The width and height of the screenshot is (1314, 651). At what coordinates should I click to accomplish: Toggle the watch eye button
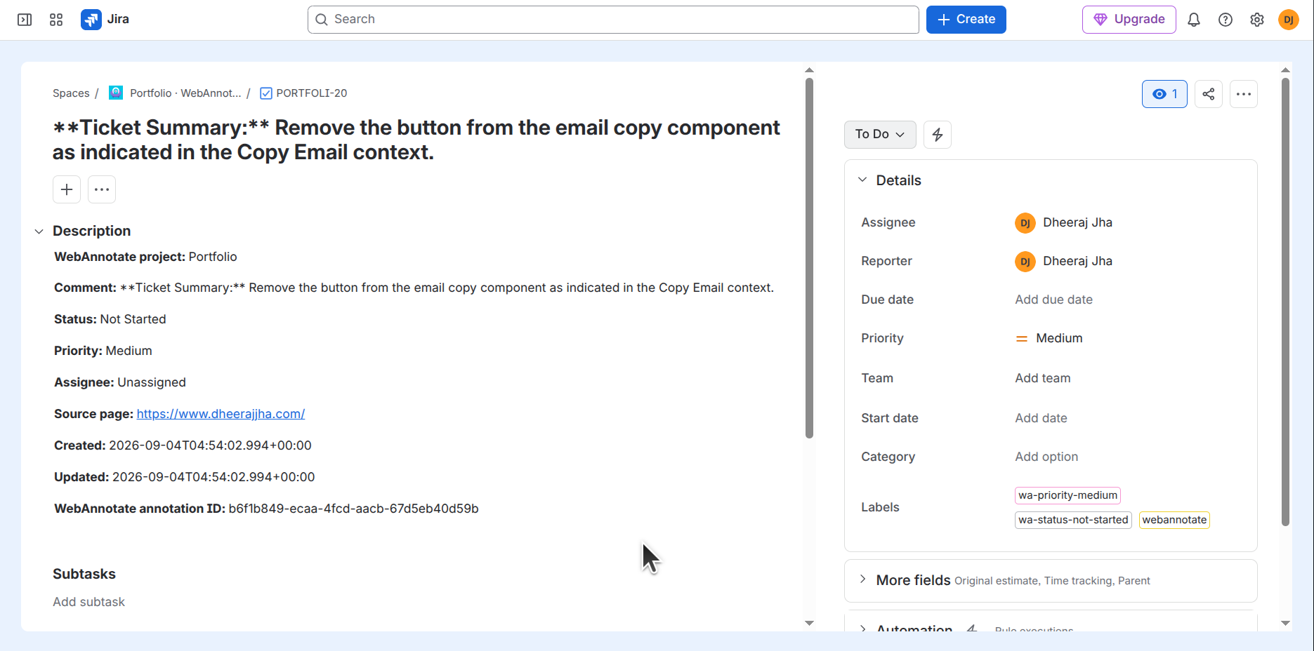1164,94
